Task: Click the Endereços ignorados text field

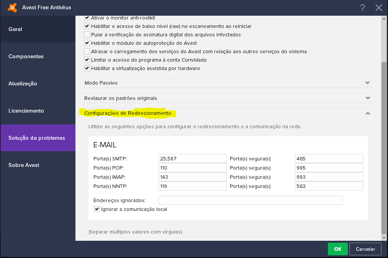Action: (250, 200)
